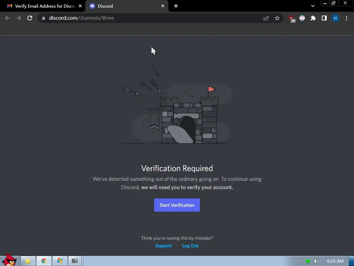Open uBlock extension with 29 badge
Screen dimensions: 354x266
coord(292,19)
